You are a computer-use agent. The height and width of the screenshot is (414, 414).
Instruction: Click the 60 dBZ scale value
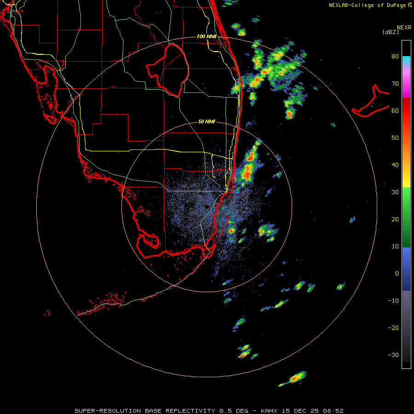pos(395,110)
